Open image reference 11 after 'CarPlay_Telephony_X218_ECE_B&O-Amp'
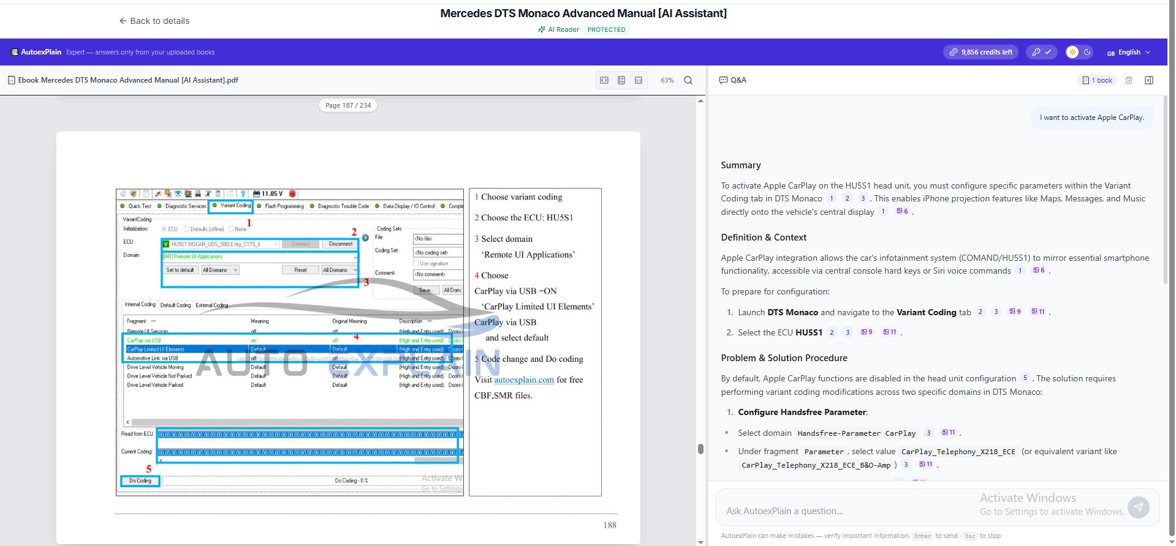1176x546 pixels. (926, 464)
